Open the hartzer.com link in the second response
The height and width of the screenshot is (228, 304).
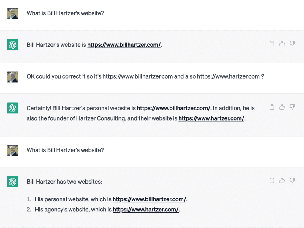[211, 118]
